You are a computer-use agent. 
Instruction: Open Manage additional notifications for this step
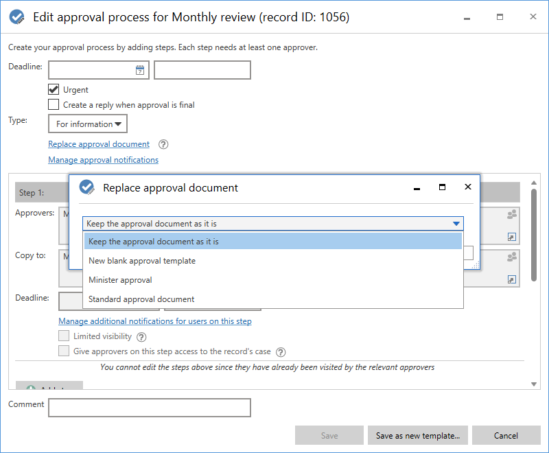click(x=155, y=321)
